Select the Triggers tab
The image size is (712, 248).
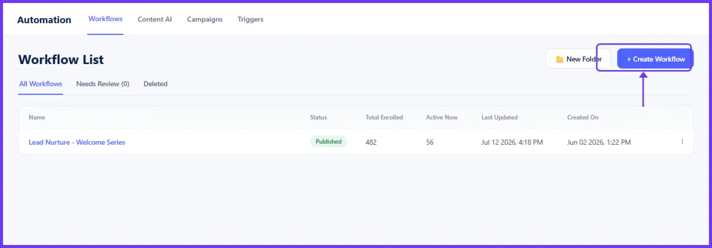(x=250, y=19)
